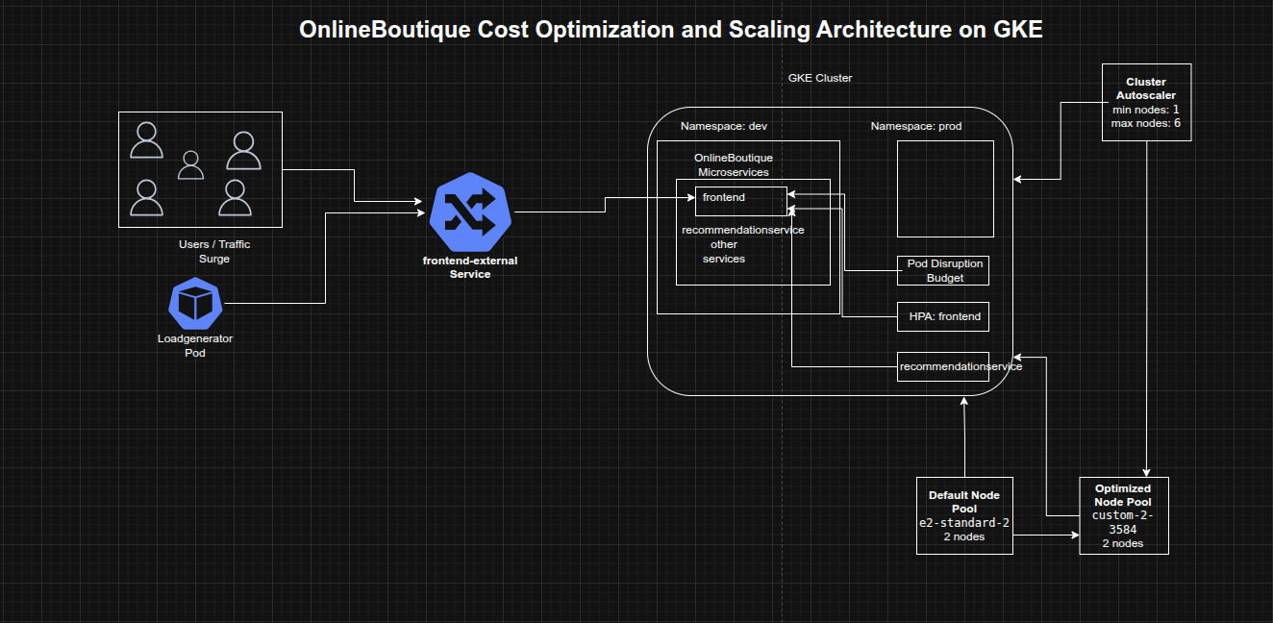
Task: Expand the recommendationservice other services box
Action: click(x=742, y=244)
